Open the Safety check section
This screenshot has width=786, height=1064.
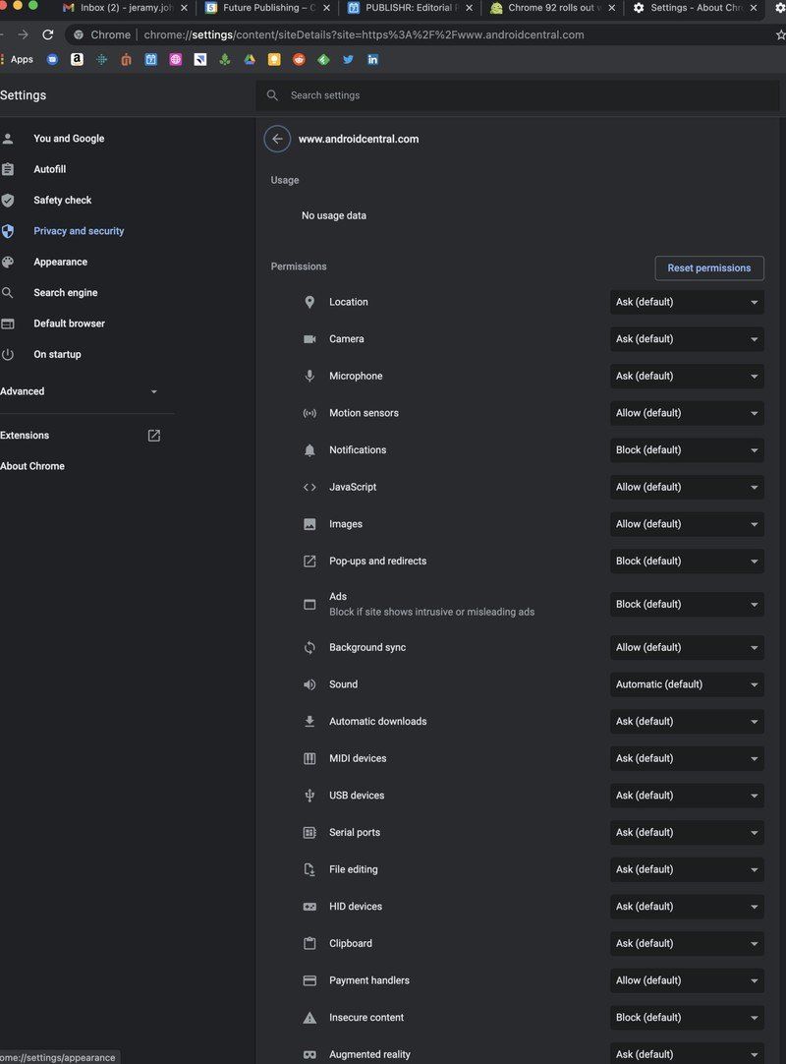(62, 200)
